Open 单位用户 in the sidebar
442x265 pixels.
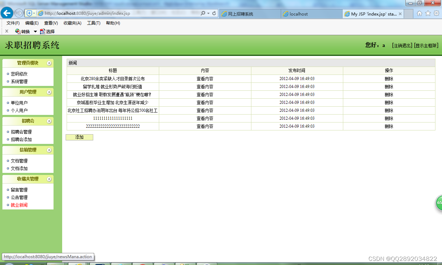point(19,103)
